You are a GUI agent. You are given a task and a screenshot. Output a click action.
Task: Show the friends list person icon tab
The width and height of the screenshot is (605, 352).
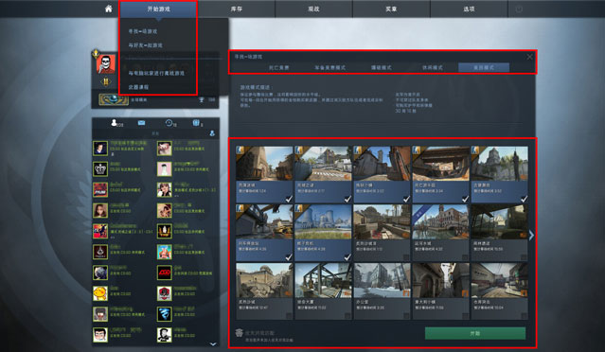pos(114,123)
